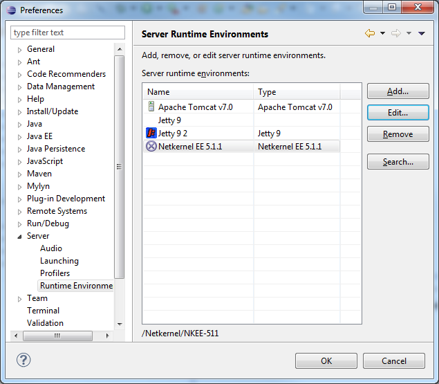Click the grayed forward navigation arrow
Image resolution: width=439 pixels, height=384 pixels.
point(396,33)
